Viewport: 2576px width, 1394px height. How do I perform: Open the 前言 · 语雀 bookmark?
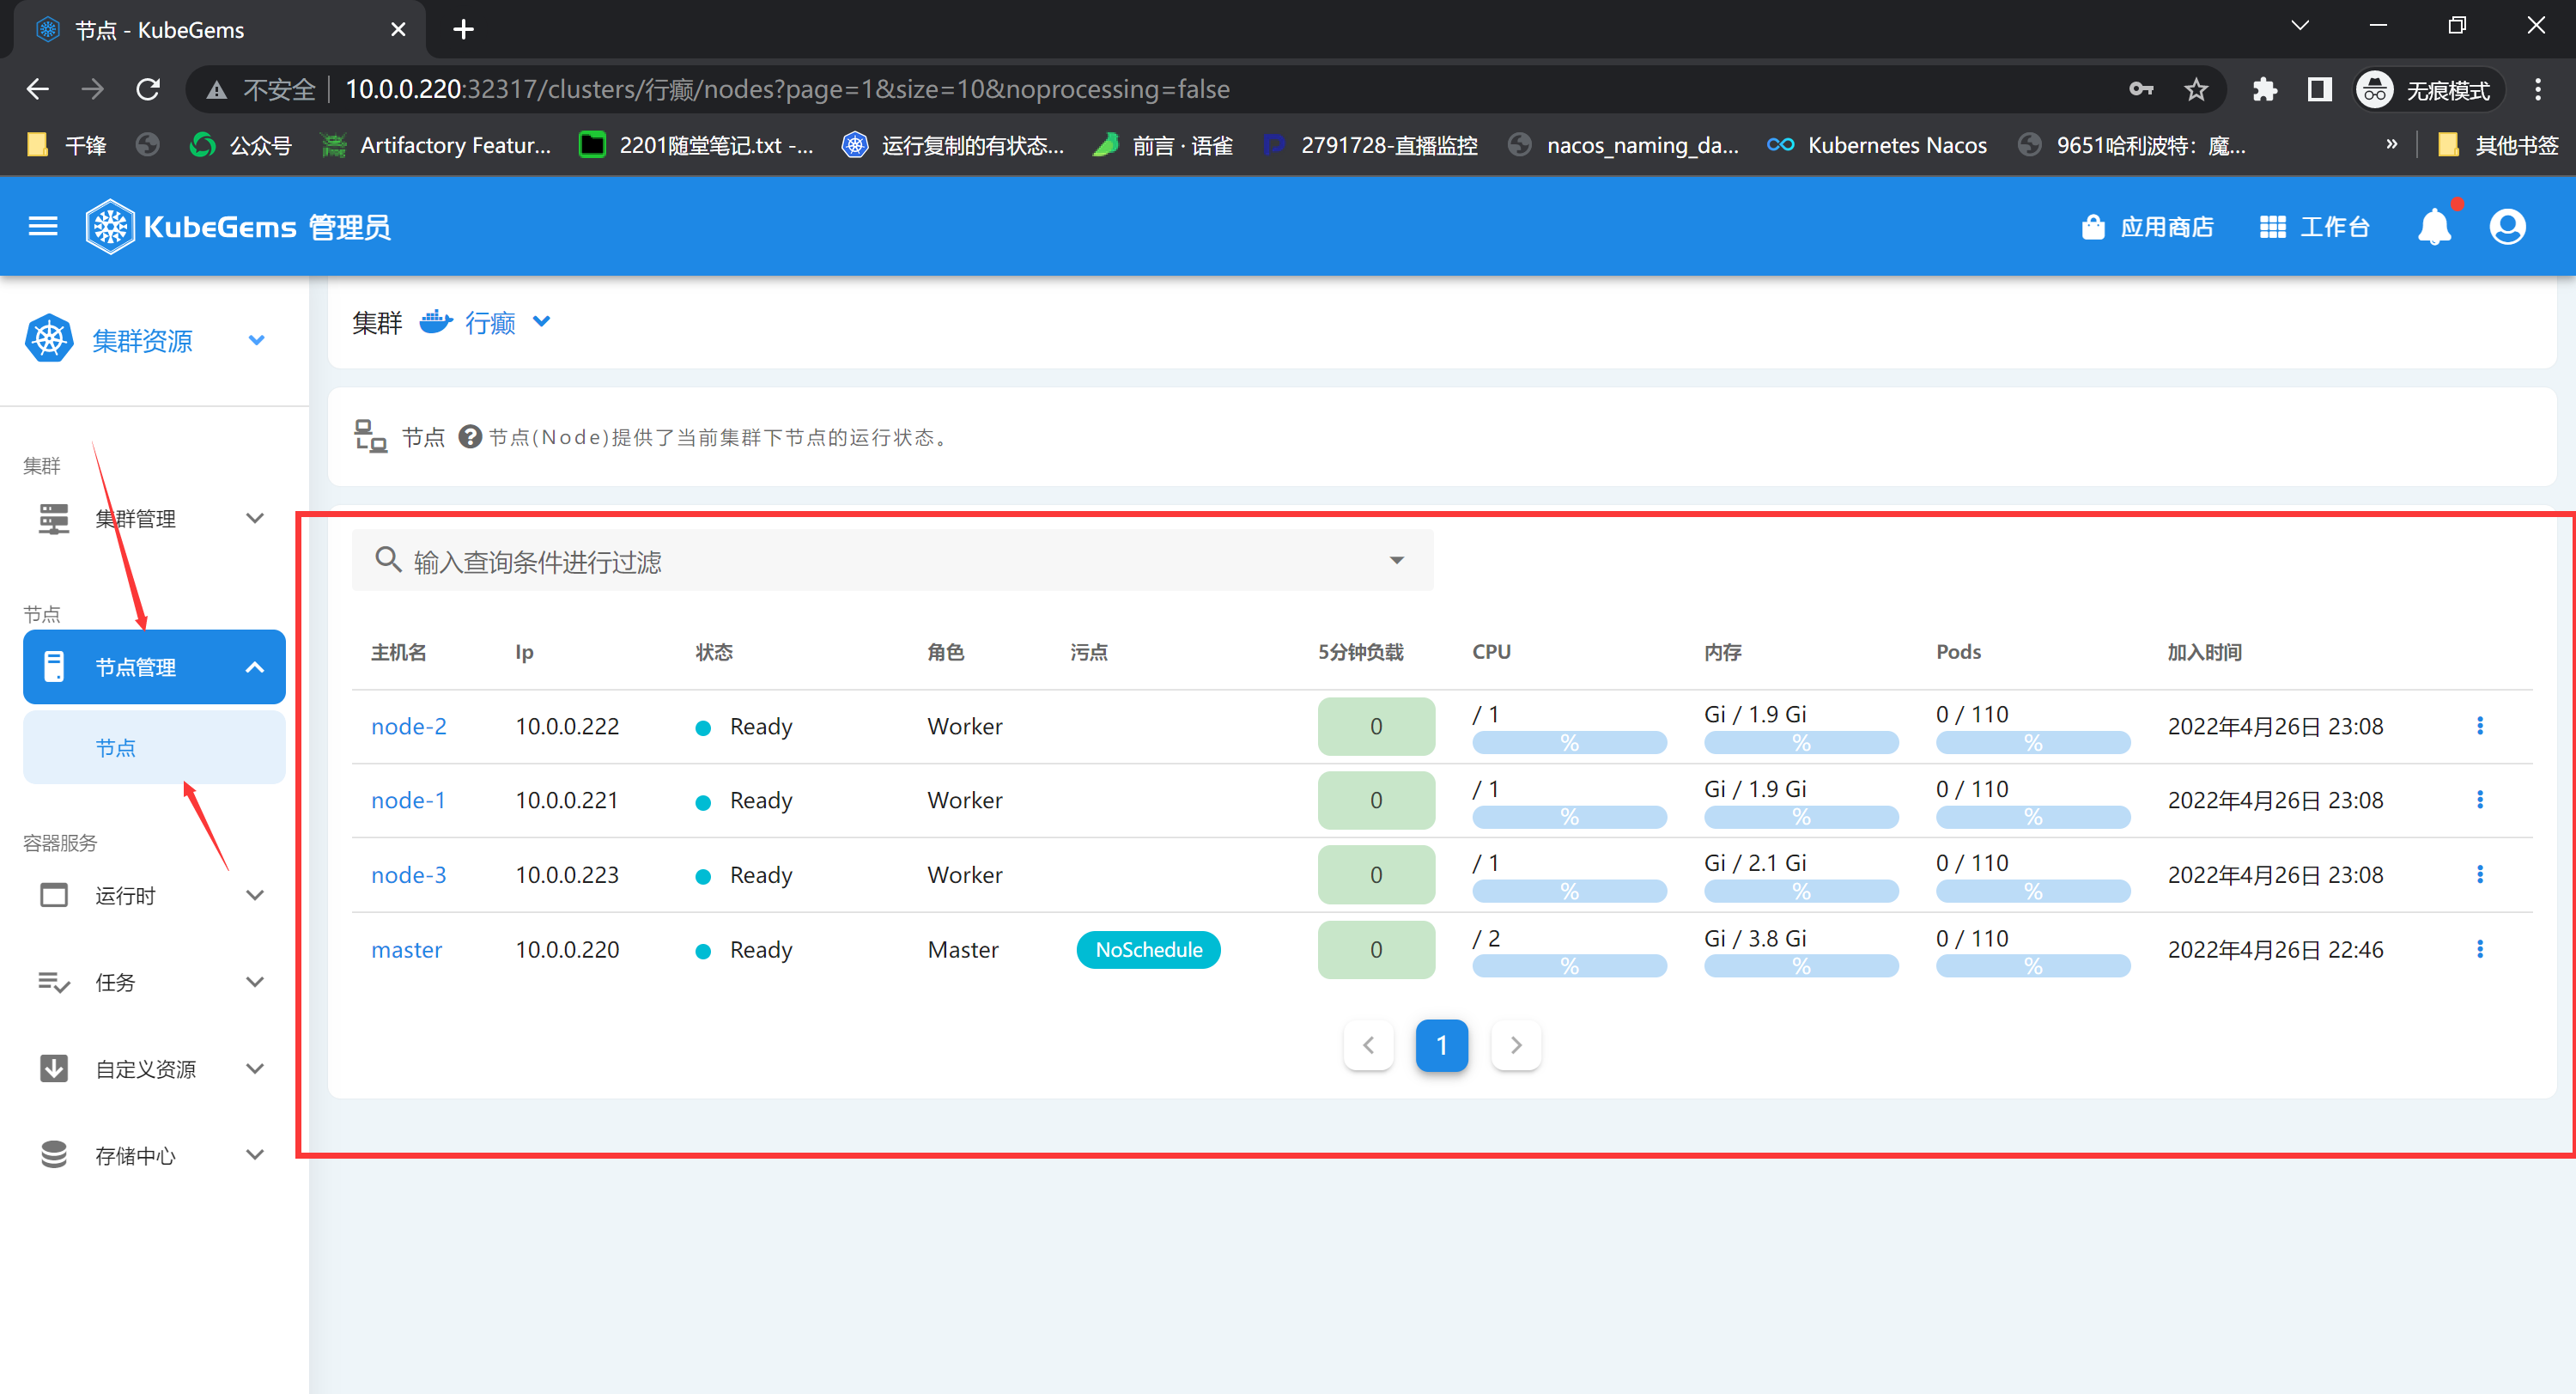(x=1164, y=145)
